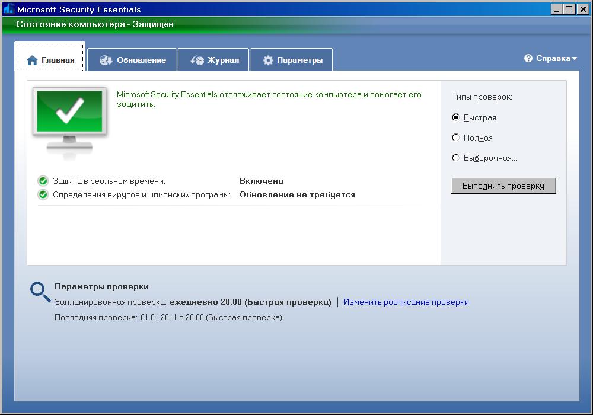Screen dimensions: 593x415
Task: Click the green monitor protection status icon
Action: pyautogui.click(x=69, y=123)
